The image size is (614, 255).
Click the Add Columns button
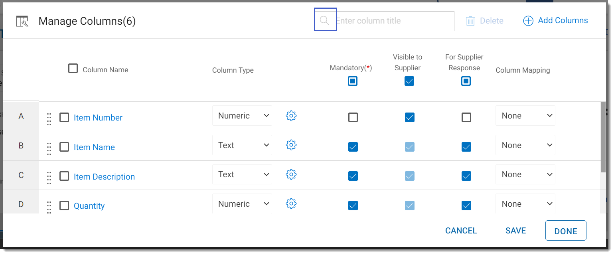coord(555,21)
